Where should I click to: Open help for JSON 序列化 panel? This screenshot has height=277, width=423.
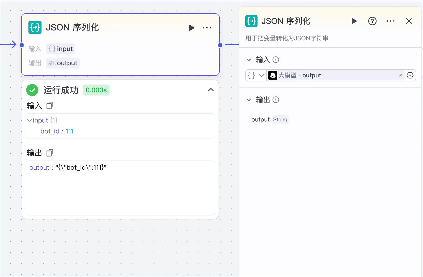372,21
